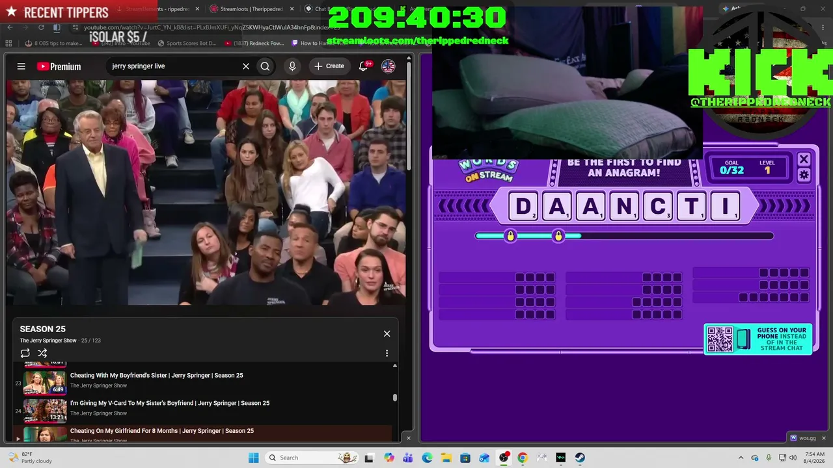Click the letter I tile
Screen dimensions: 833x468
[725, 207]
